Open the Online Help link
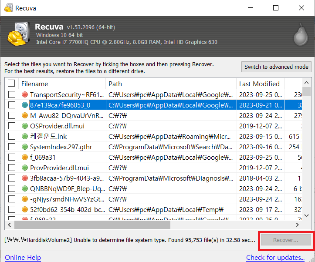 pyautogui.click(x=23, y=257)
